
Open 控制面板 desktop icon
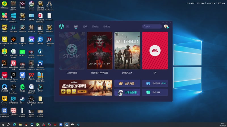coord(31,17)
